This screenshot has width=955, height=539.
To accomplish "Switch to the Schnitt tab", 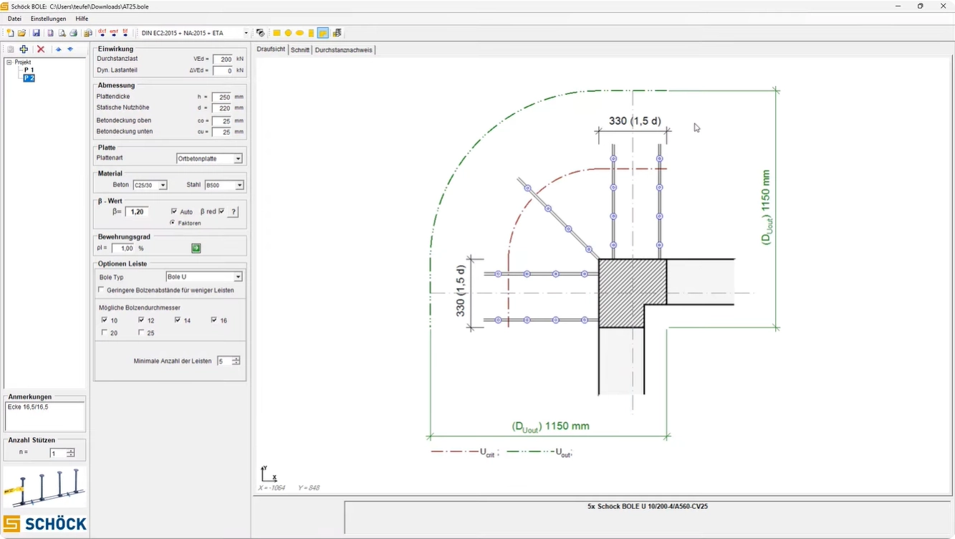I will (299, 50).
